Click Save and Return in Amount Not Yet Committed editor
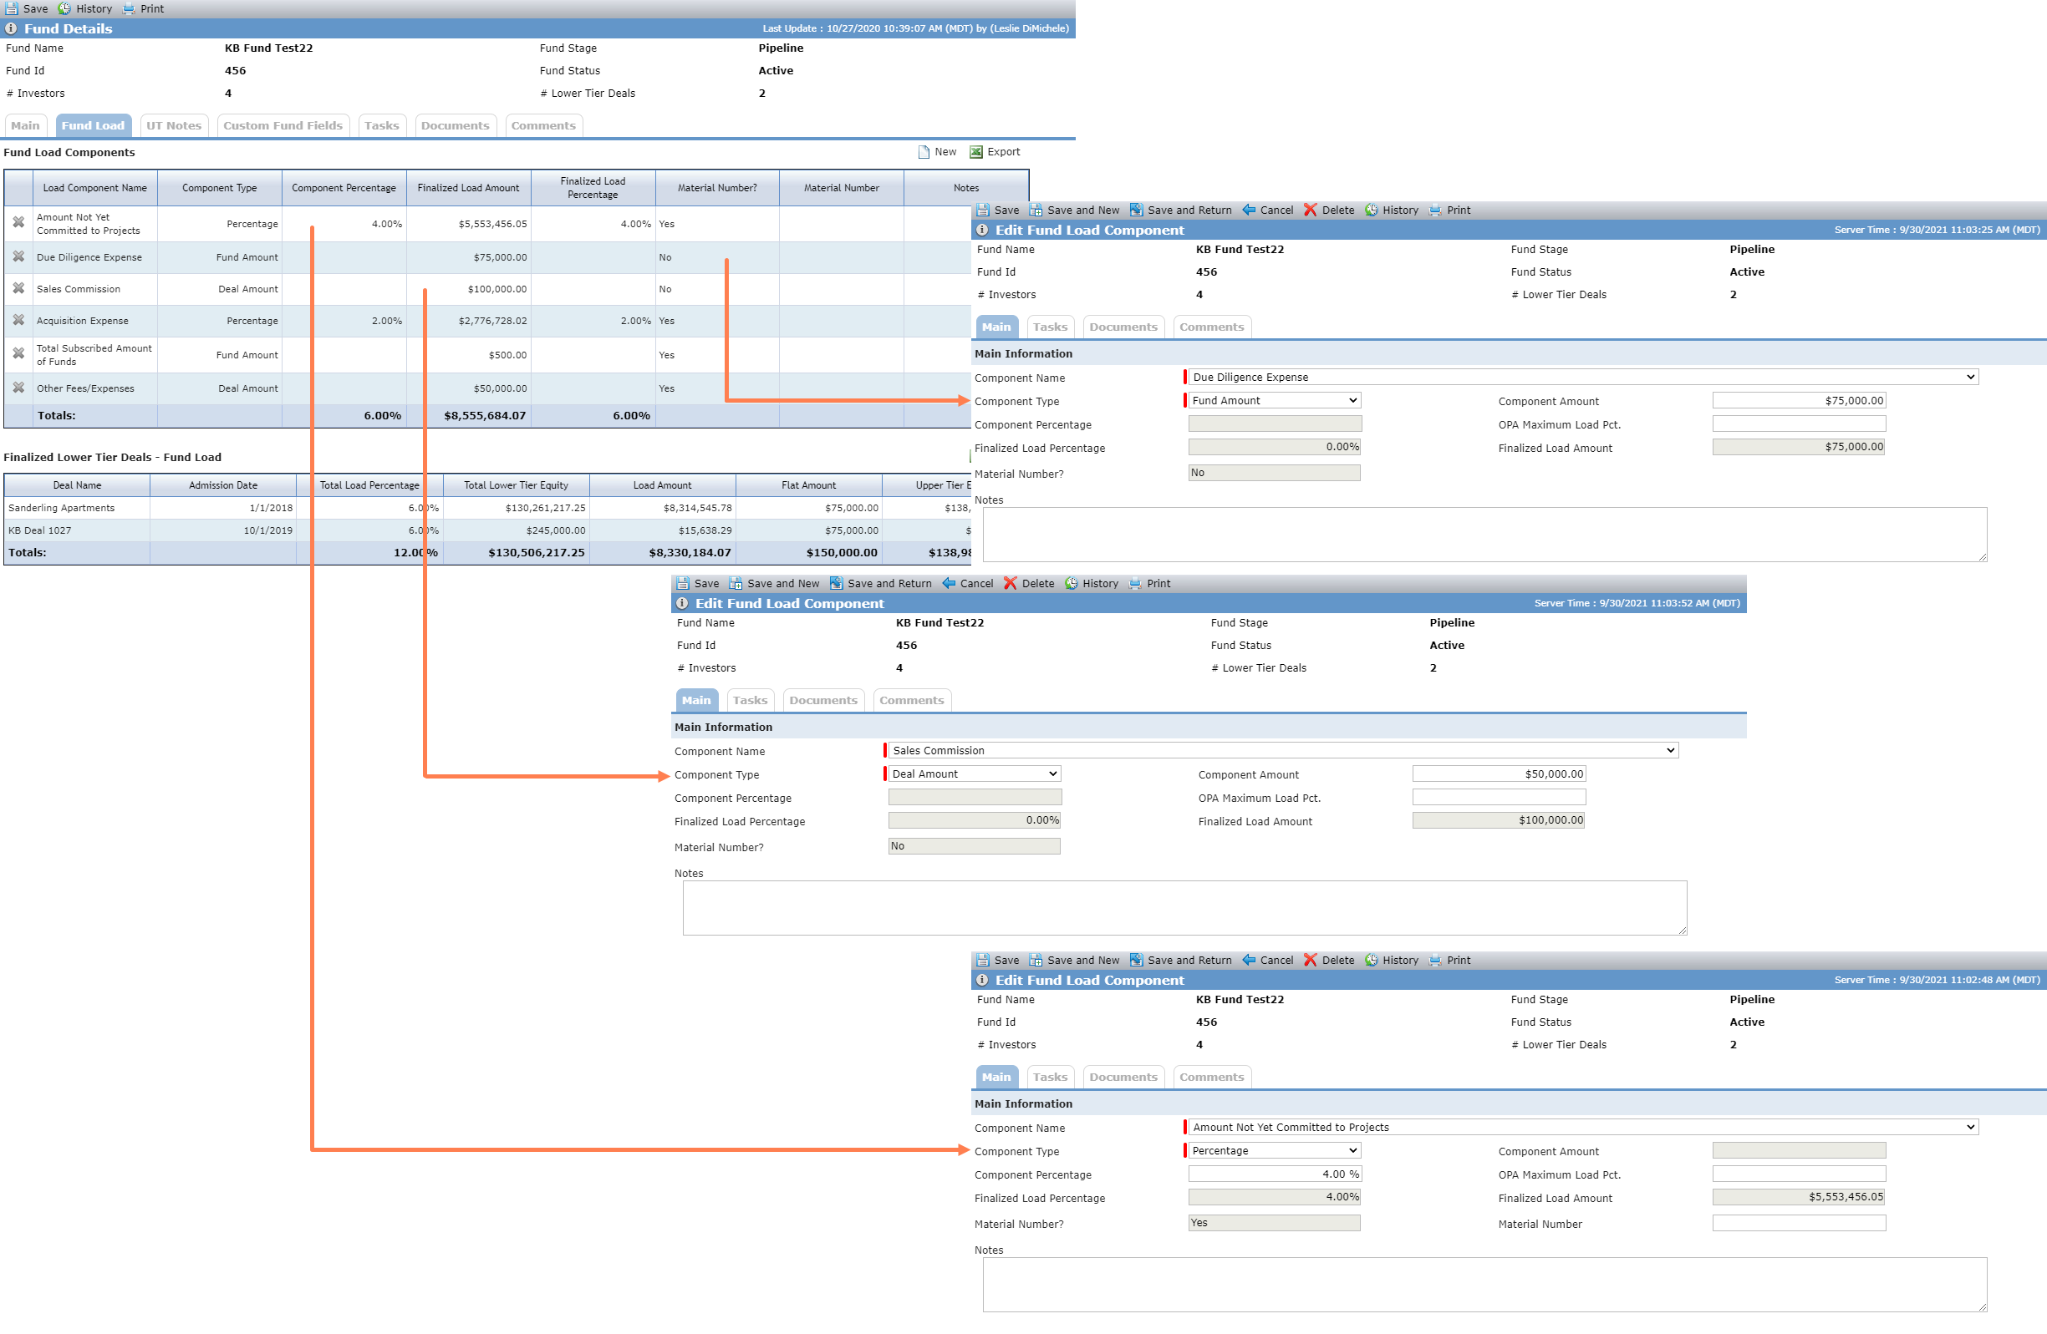The image size is (2047, 1334). click(x=1180, y=960)
